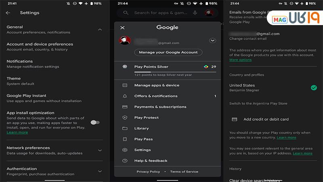Open Manage apps & device
The height and width of the screenshot is (182, 323).
coord(157,85)
